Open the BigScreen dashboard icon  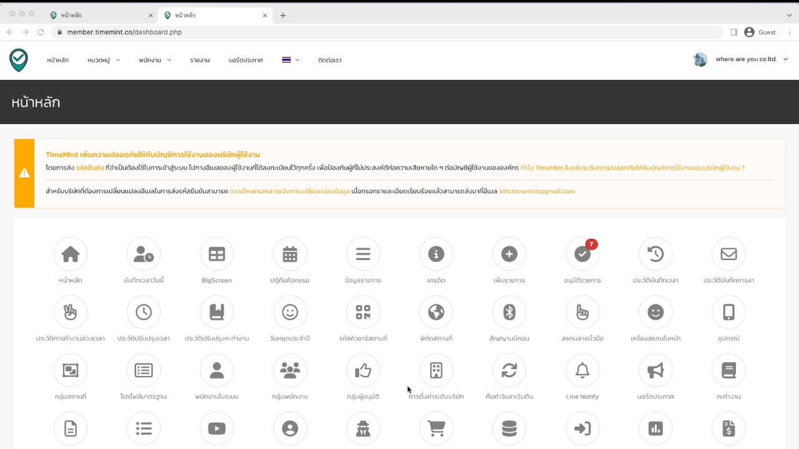click(217, 254)
